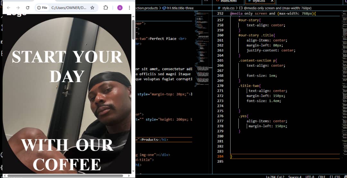Click the justify-content: center line
This screenshot has width=347, height=178.
[x=271, y=50]
